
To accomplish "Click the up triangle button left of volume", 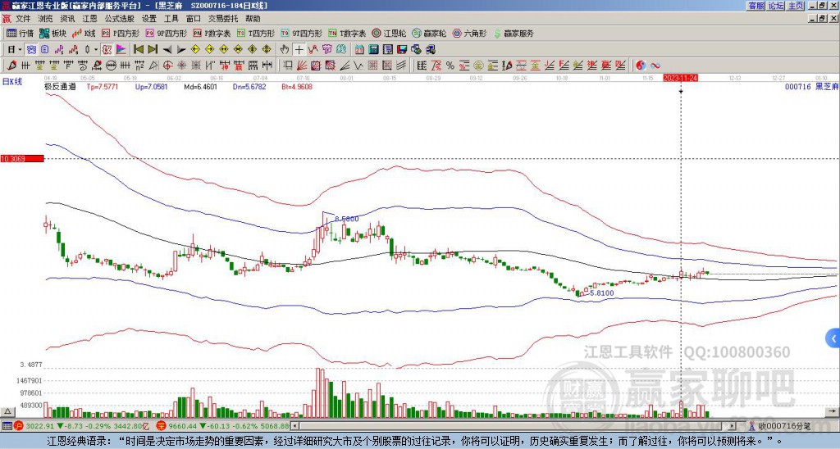I will point(7,411).
